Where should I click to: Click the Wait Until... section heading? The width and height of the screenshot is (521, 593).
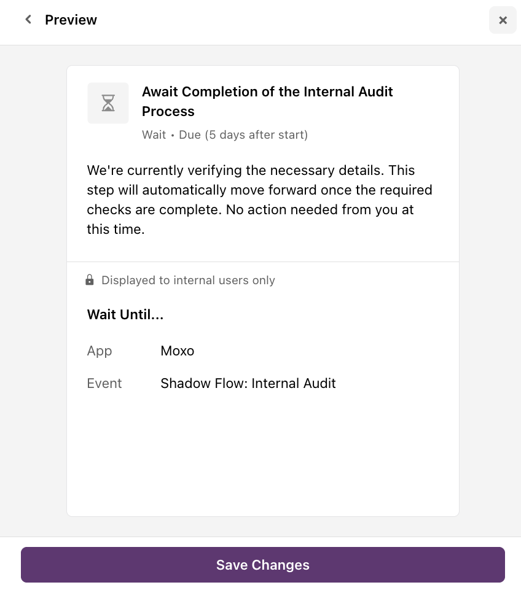point(125,314)
